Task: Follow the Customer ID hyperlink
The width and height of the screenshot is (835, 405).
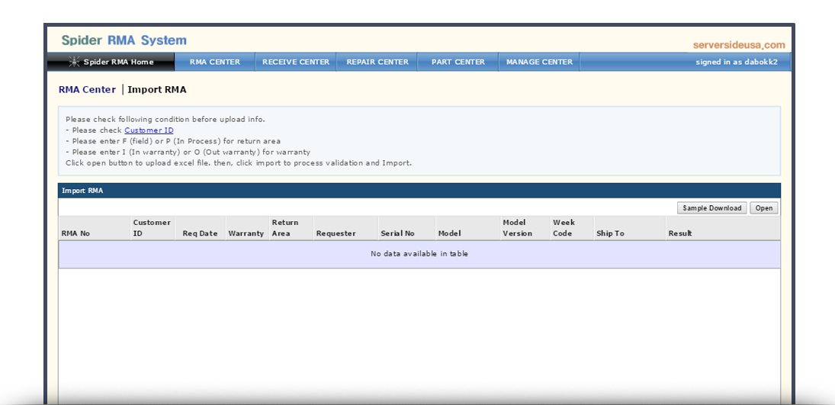Action: [x=149, y=130]
